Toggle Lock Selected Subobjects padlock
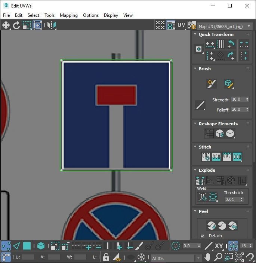256x263 pixels. pos(106,257)
